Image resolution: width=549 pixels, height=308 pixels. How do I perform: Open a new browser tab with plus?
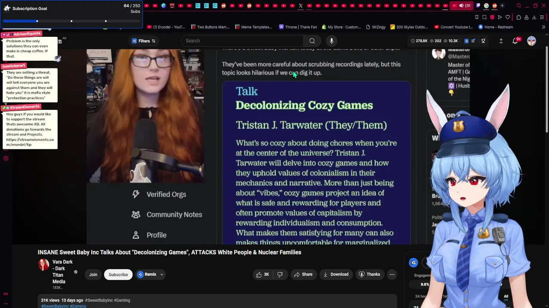502,6
